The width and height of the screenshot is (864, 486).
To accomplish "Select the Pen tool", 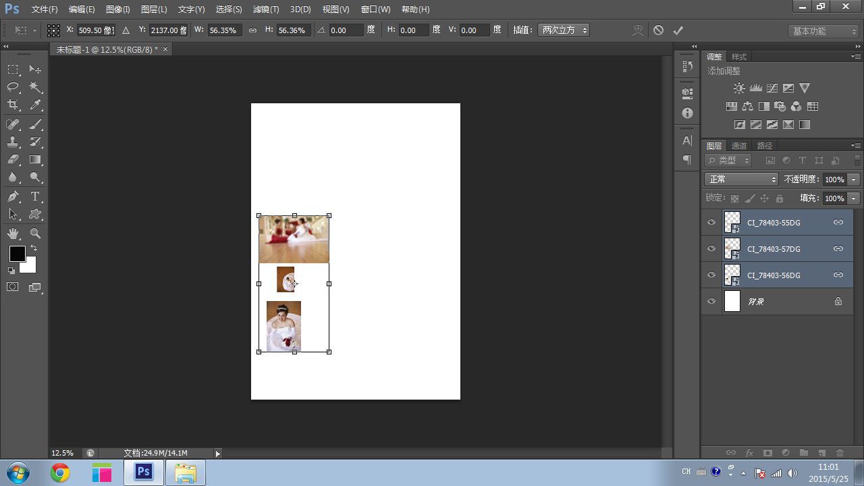I will tap(13, 196).
